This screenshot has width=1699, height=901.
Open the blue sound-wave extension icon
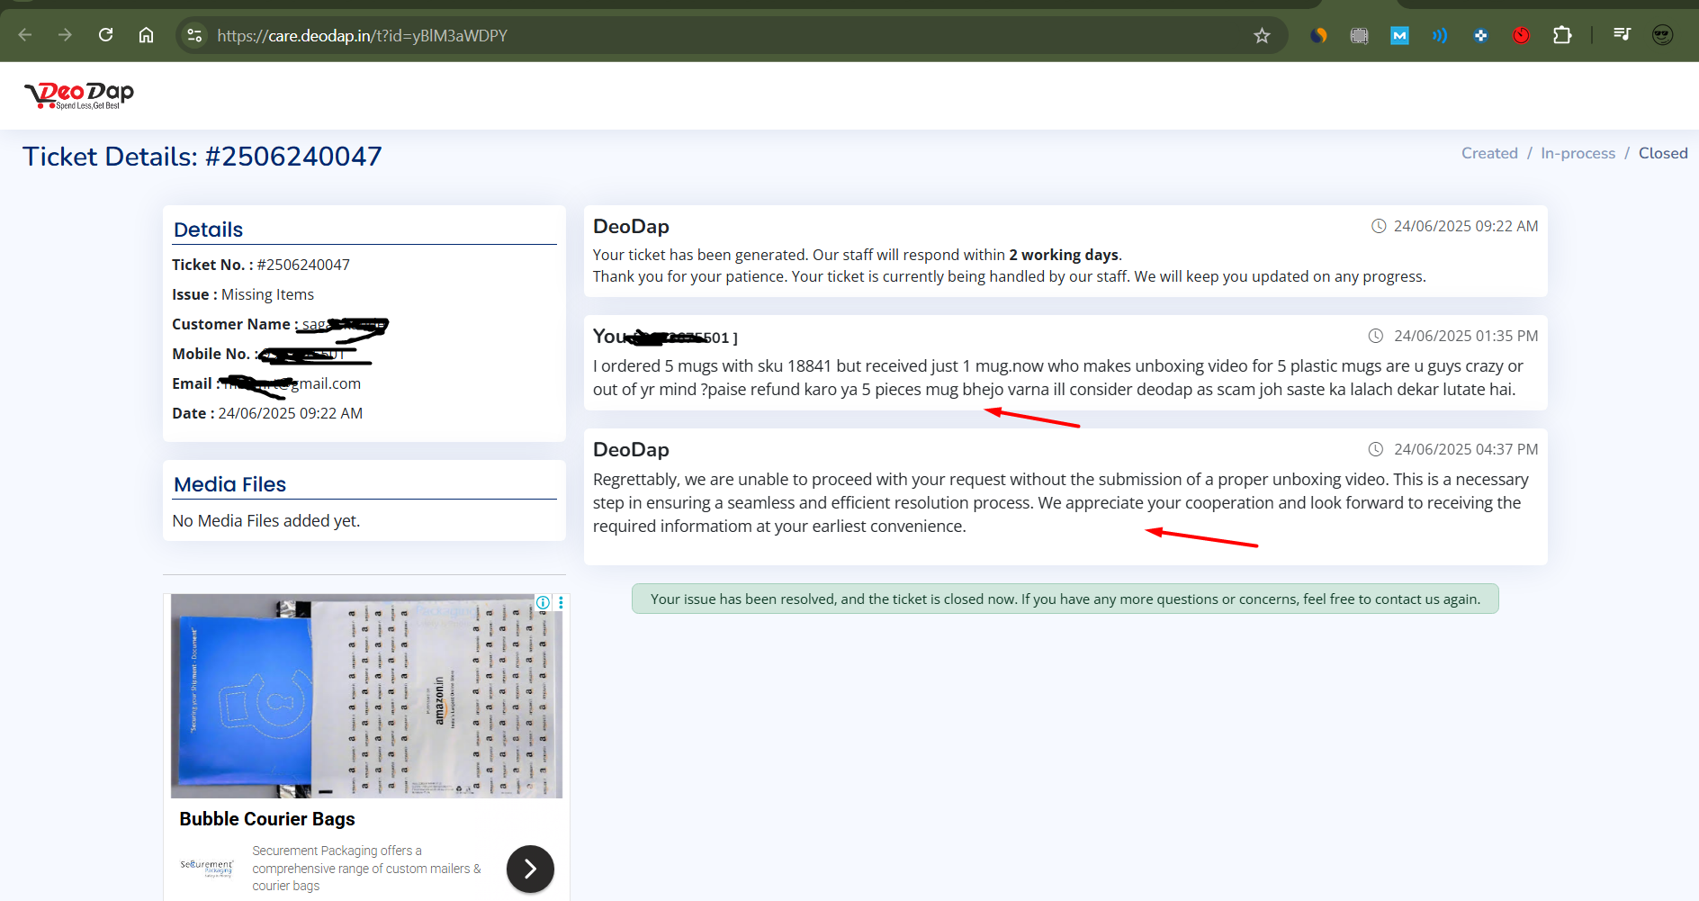[x=1440, y=35]
